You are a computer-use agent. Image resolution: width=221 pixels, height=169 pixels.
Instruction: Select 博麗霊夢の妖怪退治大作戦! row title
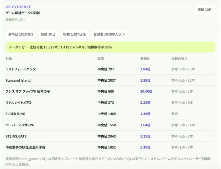tap(26, 147)
